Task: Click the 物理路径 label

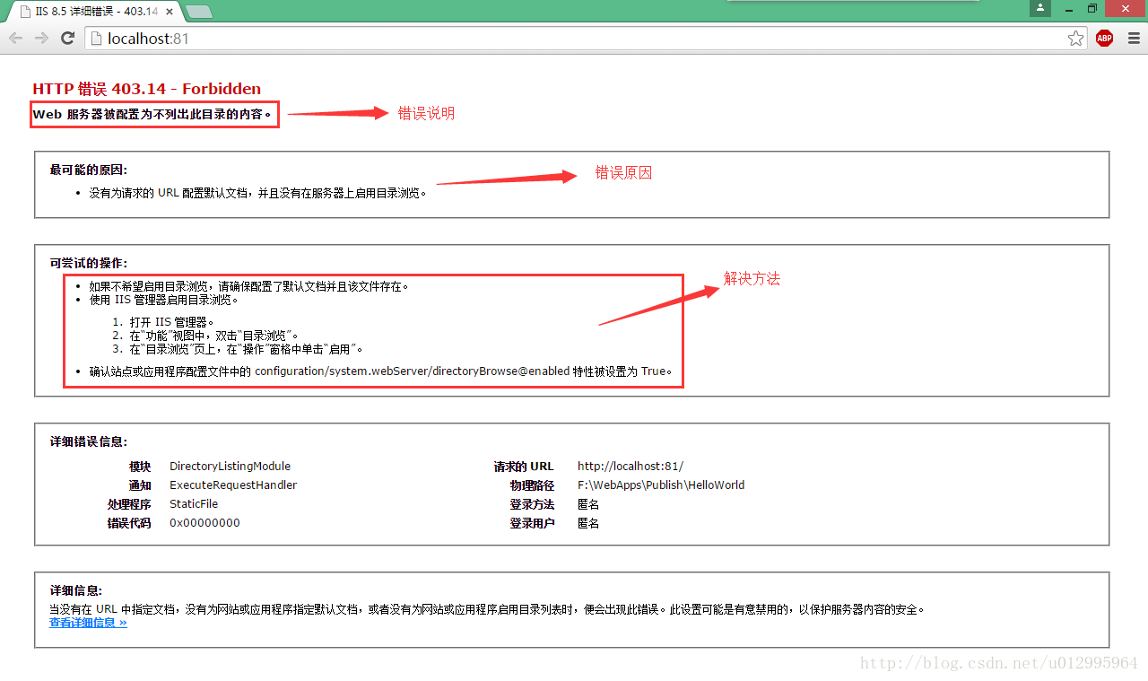Action: point(532,485)
